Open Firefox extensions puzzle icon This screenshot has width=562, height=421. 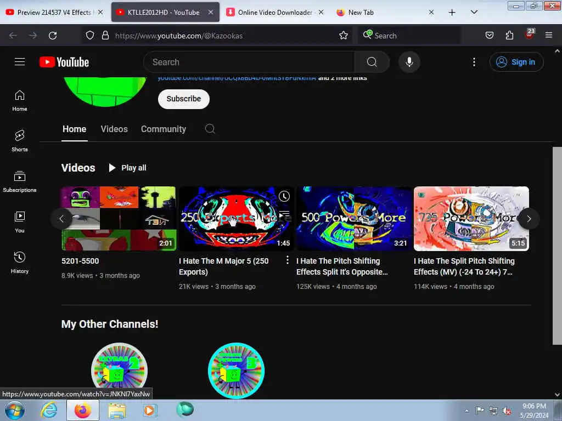point(509,36)
